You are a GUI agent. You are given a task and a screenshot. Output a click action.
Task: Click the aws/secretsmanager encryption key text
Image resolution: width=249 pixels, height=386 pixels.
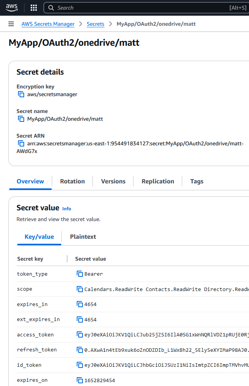point(52,94)
